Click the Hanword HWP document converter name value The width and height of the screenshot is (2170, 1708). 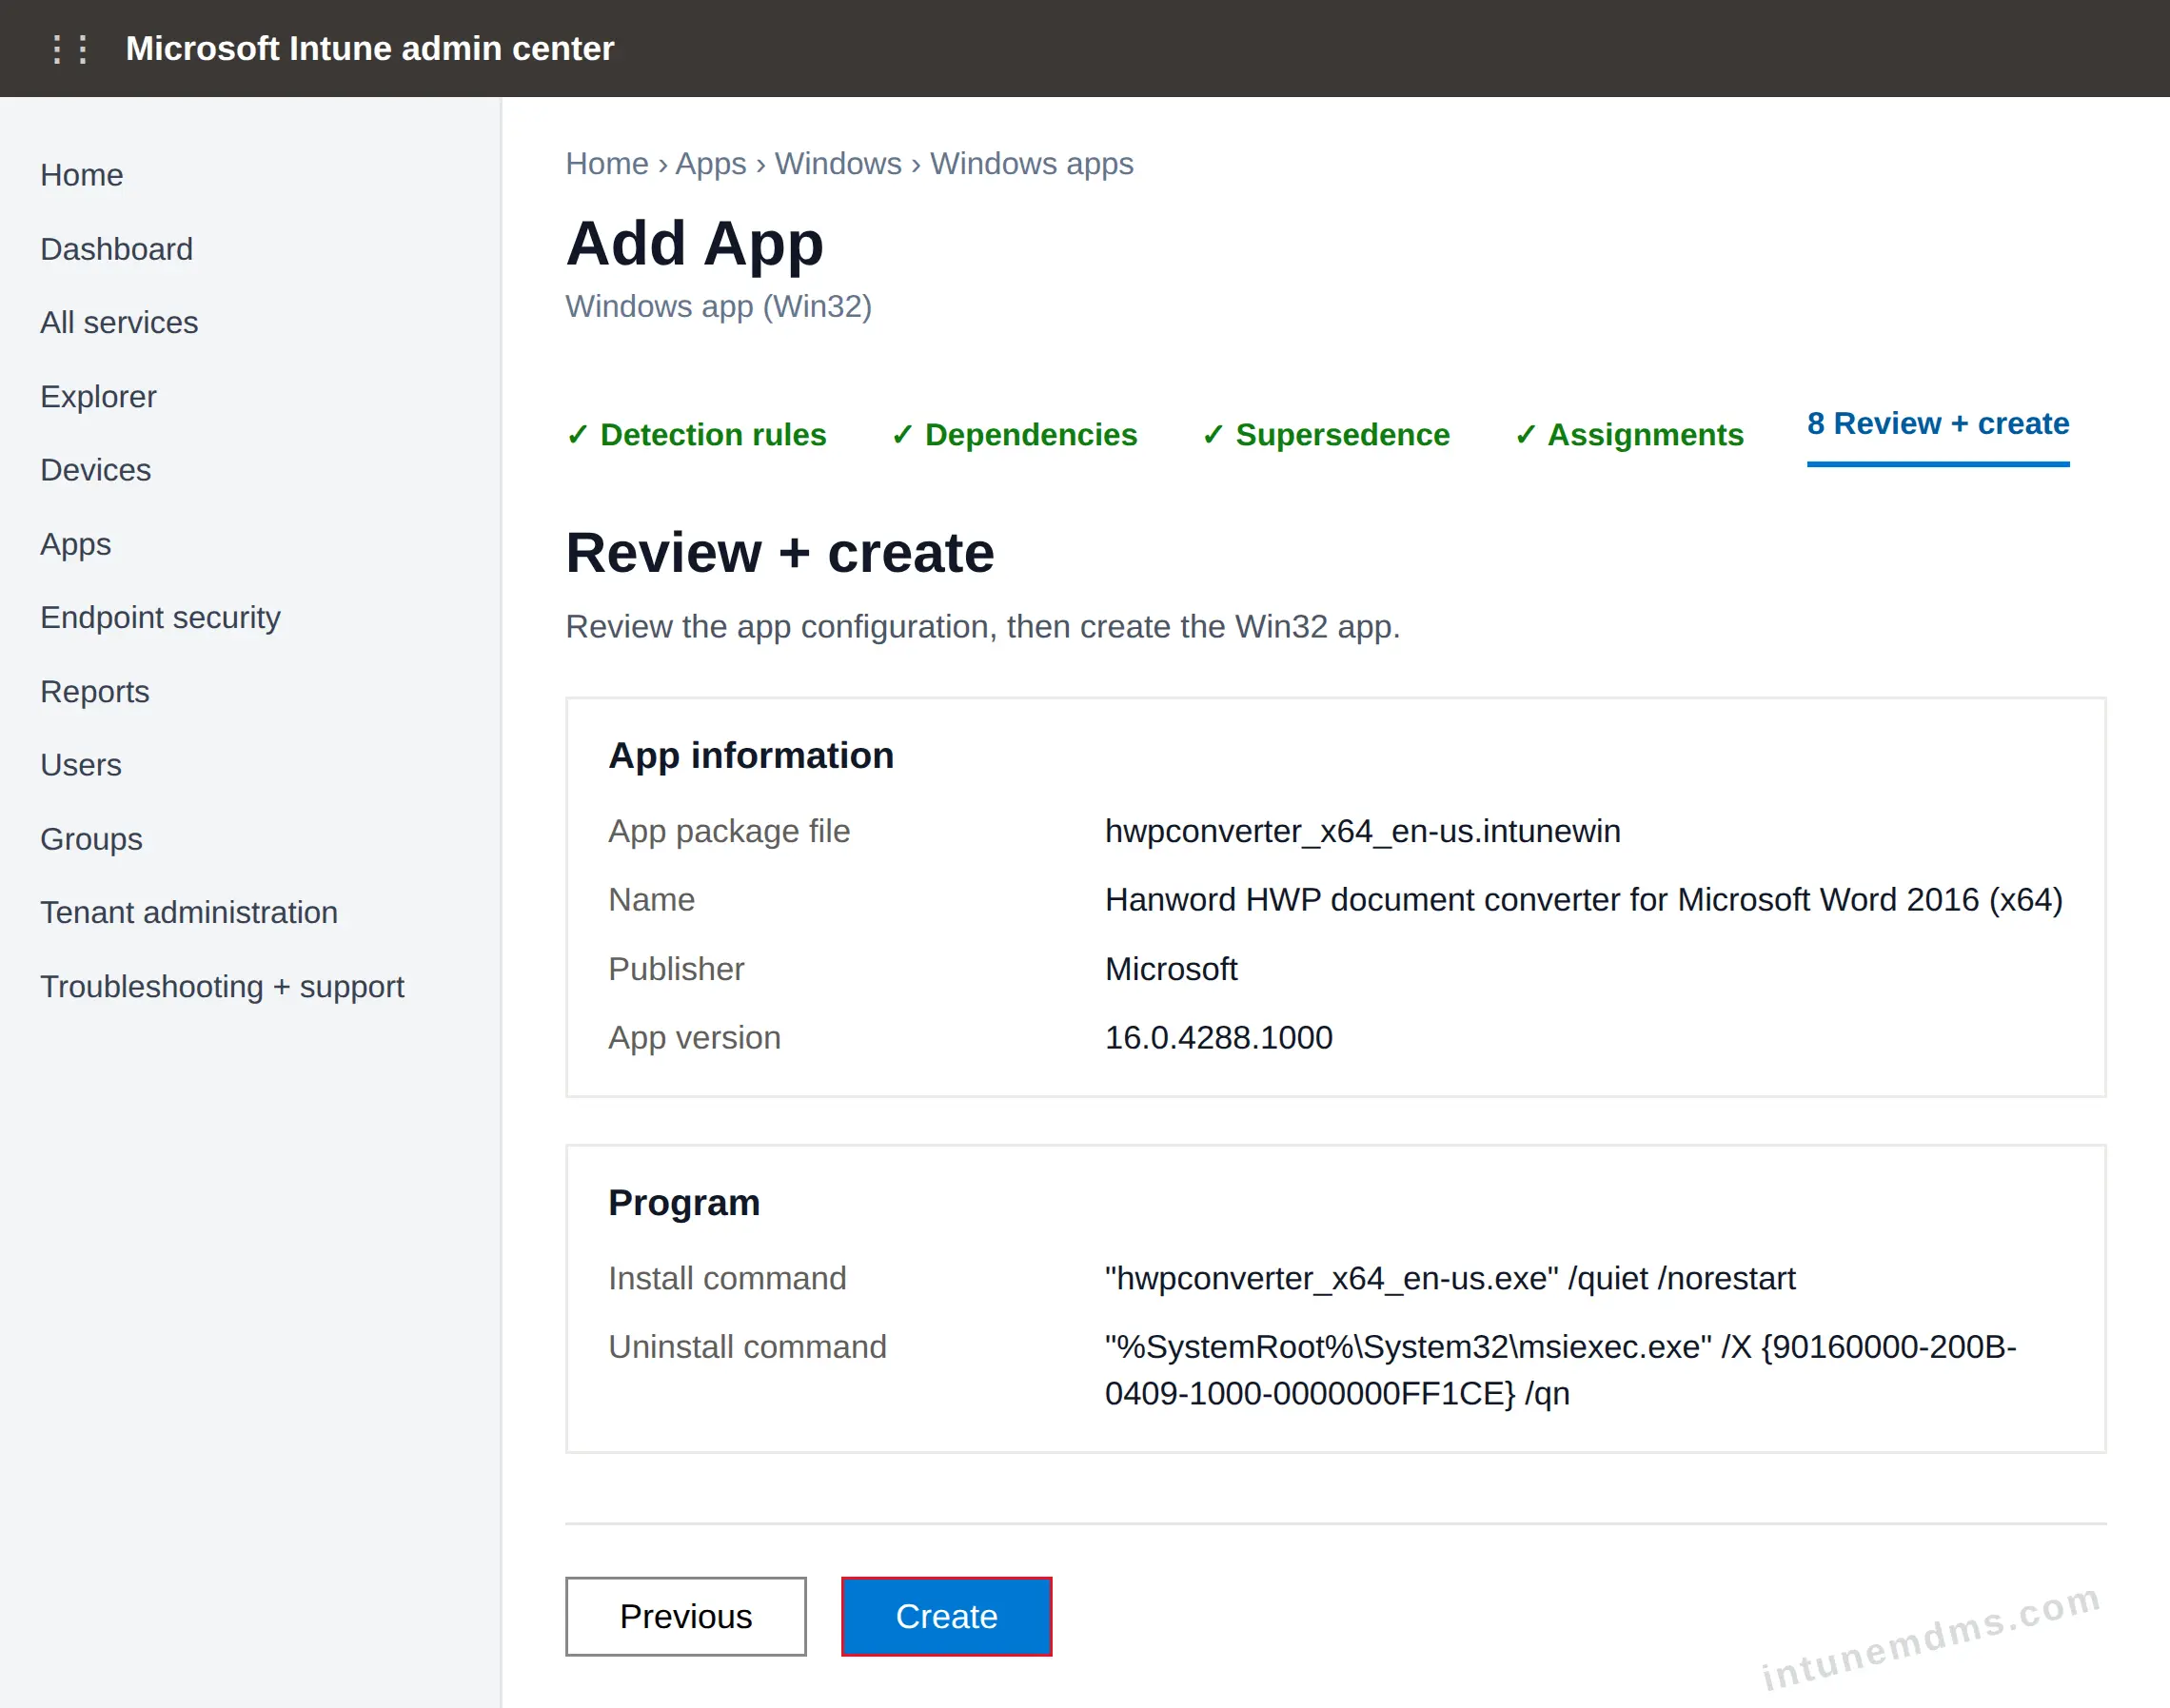pyautogui.click(x=1584, y=900)
